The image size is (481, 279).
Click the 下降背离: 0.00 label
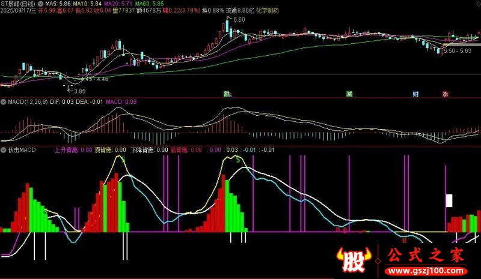pyautogui.click(x=149, y=150)
